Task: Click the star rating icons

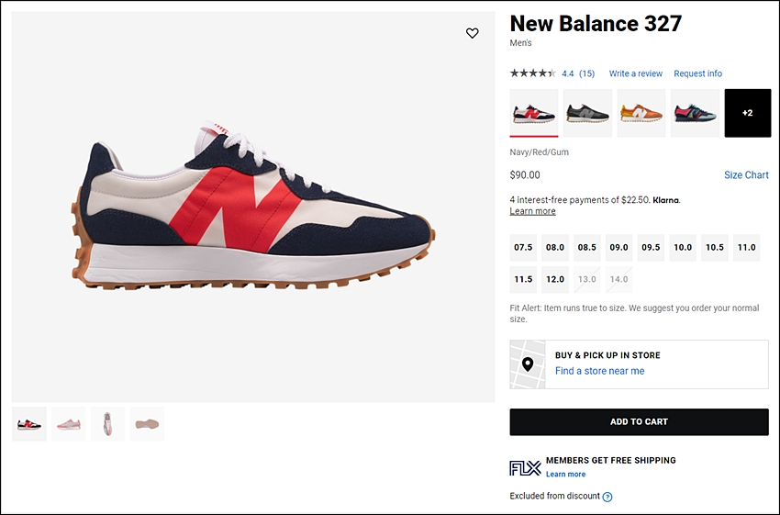Action: click(x=533, y=73)
